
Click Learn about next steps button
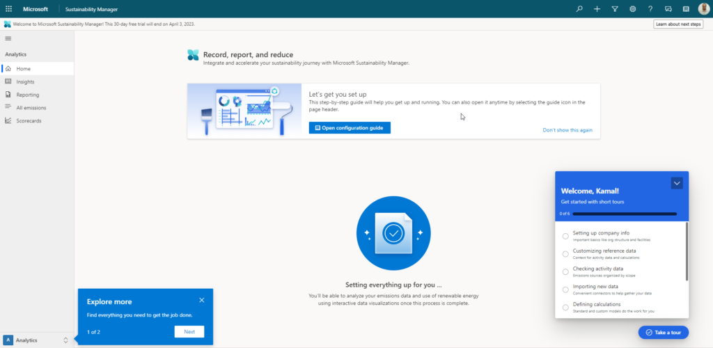(678, 24)
